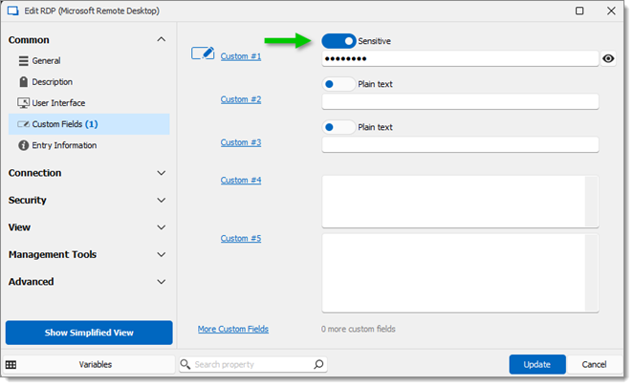Click the User Interface monitor icon
The width and height of the screenshot is (634, 387).
click(x=23, y=103)
